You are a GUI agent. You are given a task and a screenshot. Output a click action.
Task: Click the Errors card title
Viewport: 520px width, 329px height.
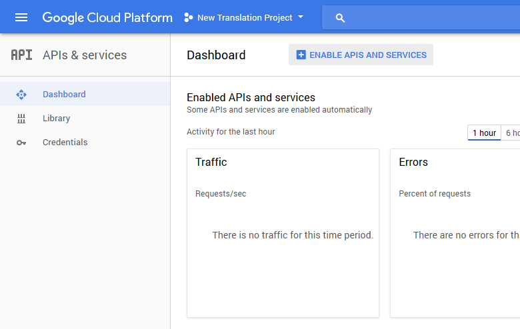[413, 162]
